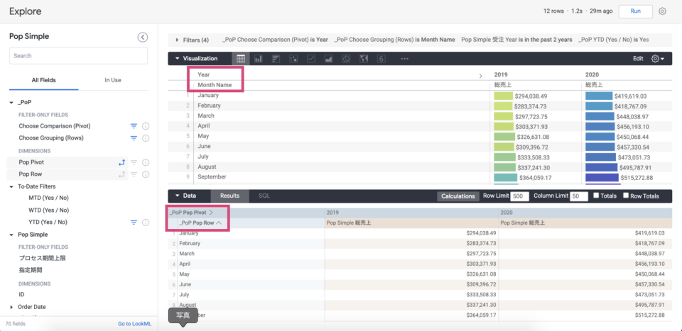Click info icon on Pop Row field

point(146,174)
